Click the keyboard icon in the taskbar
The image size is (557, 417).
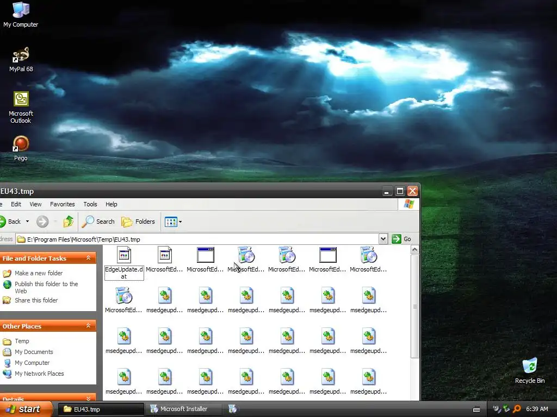476,409
